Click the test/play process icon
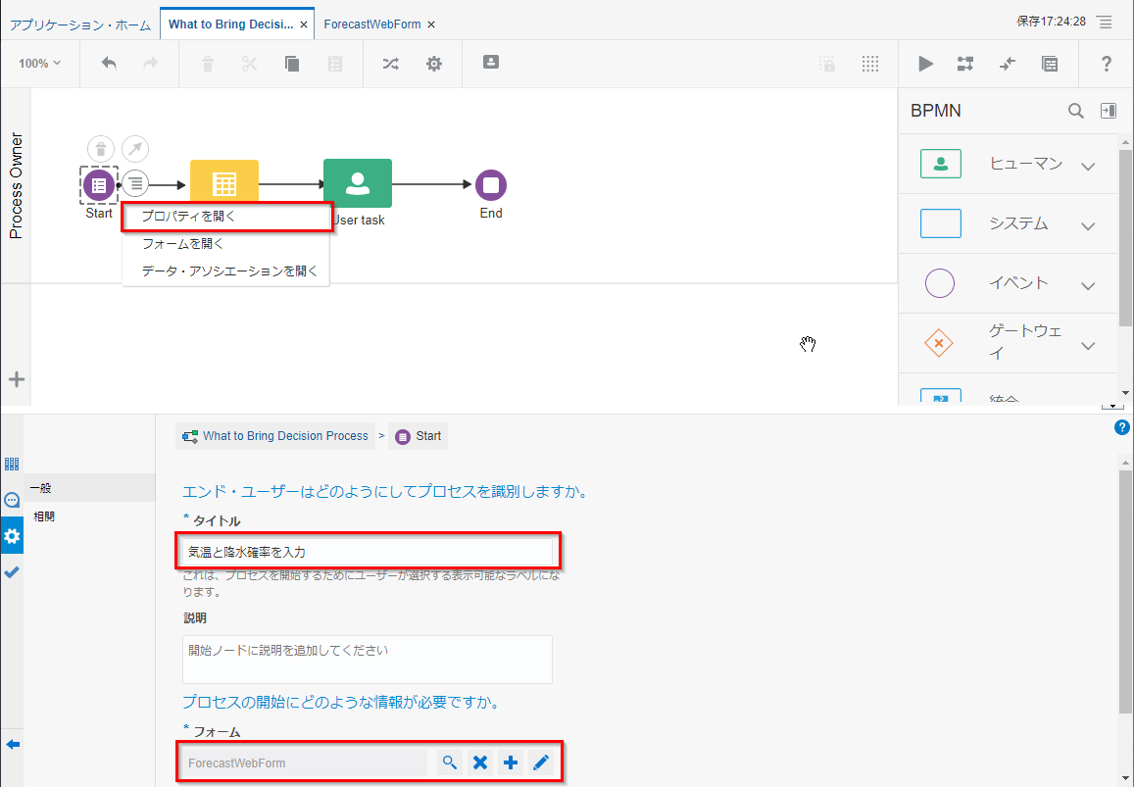This screenshot has height=787, width=1134. pos(925,64)
